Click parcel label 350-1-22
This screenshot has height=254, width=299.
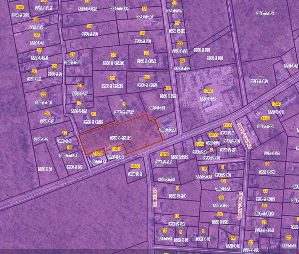click(x=157, y=108)
